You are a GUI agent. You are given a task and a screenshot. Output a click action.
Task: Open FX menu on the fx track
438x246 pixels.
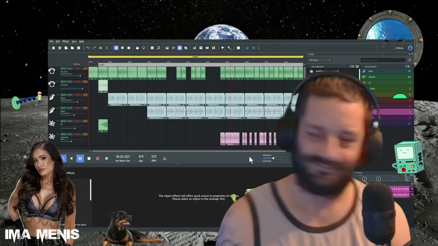click(x=86, y=121)
